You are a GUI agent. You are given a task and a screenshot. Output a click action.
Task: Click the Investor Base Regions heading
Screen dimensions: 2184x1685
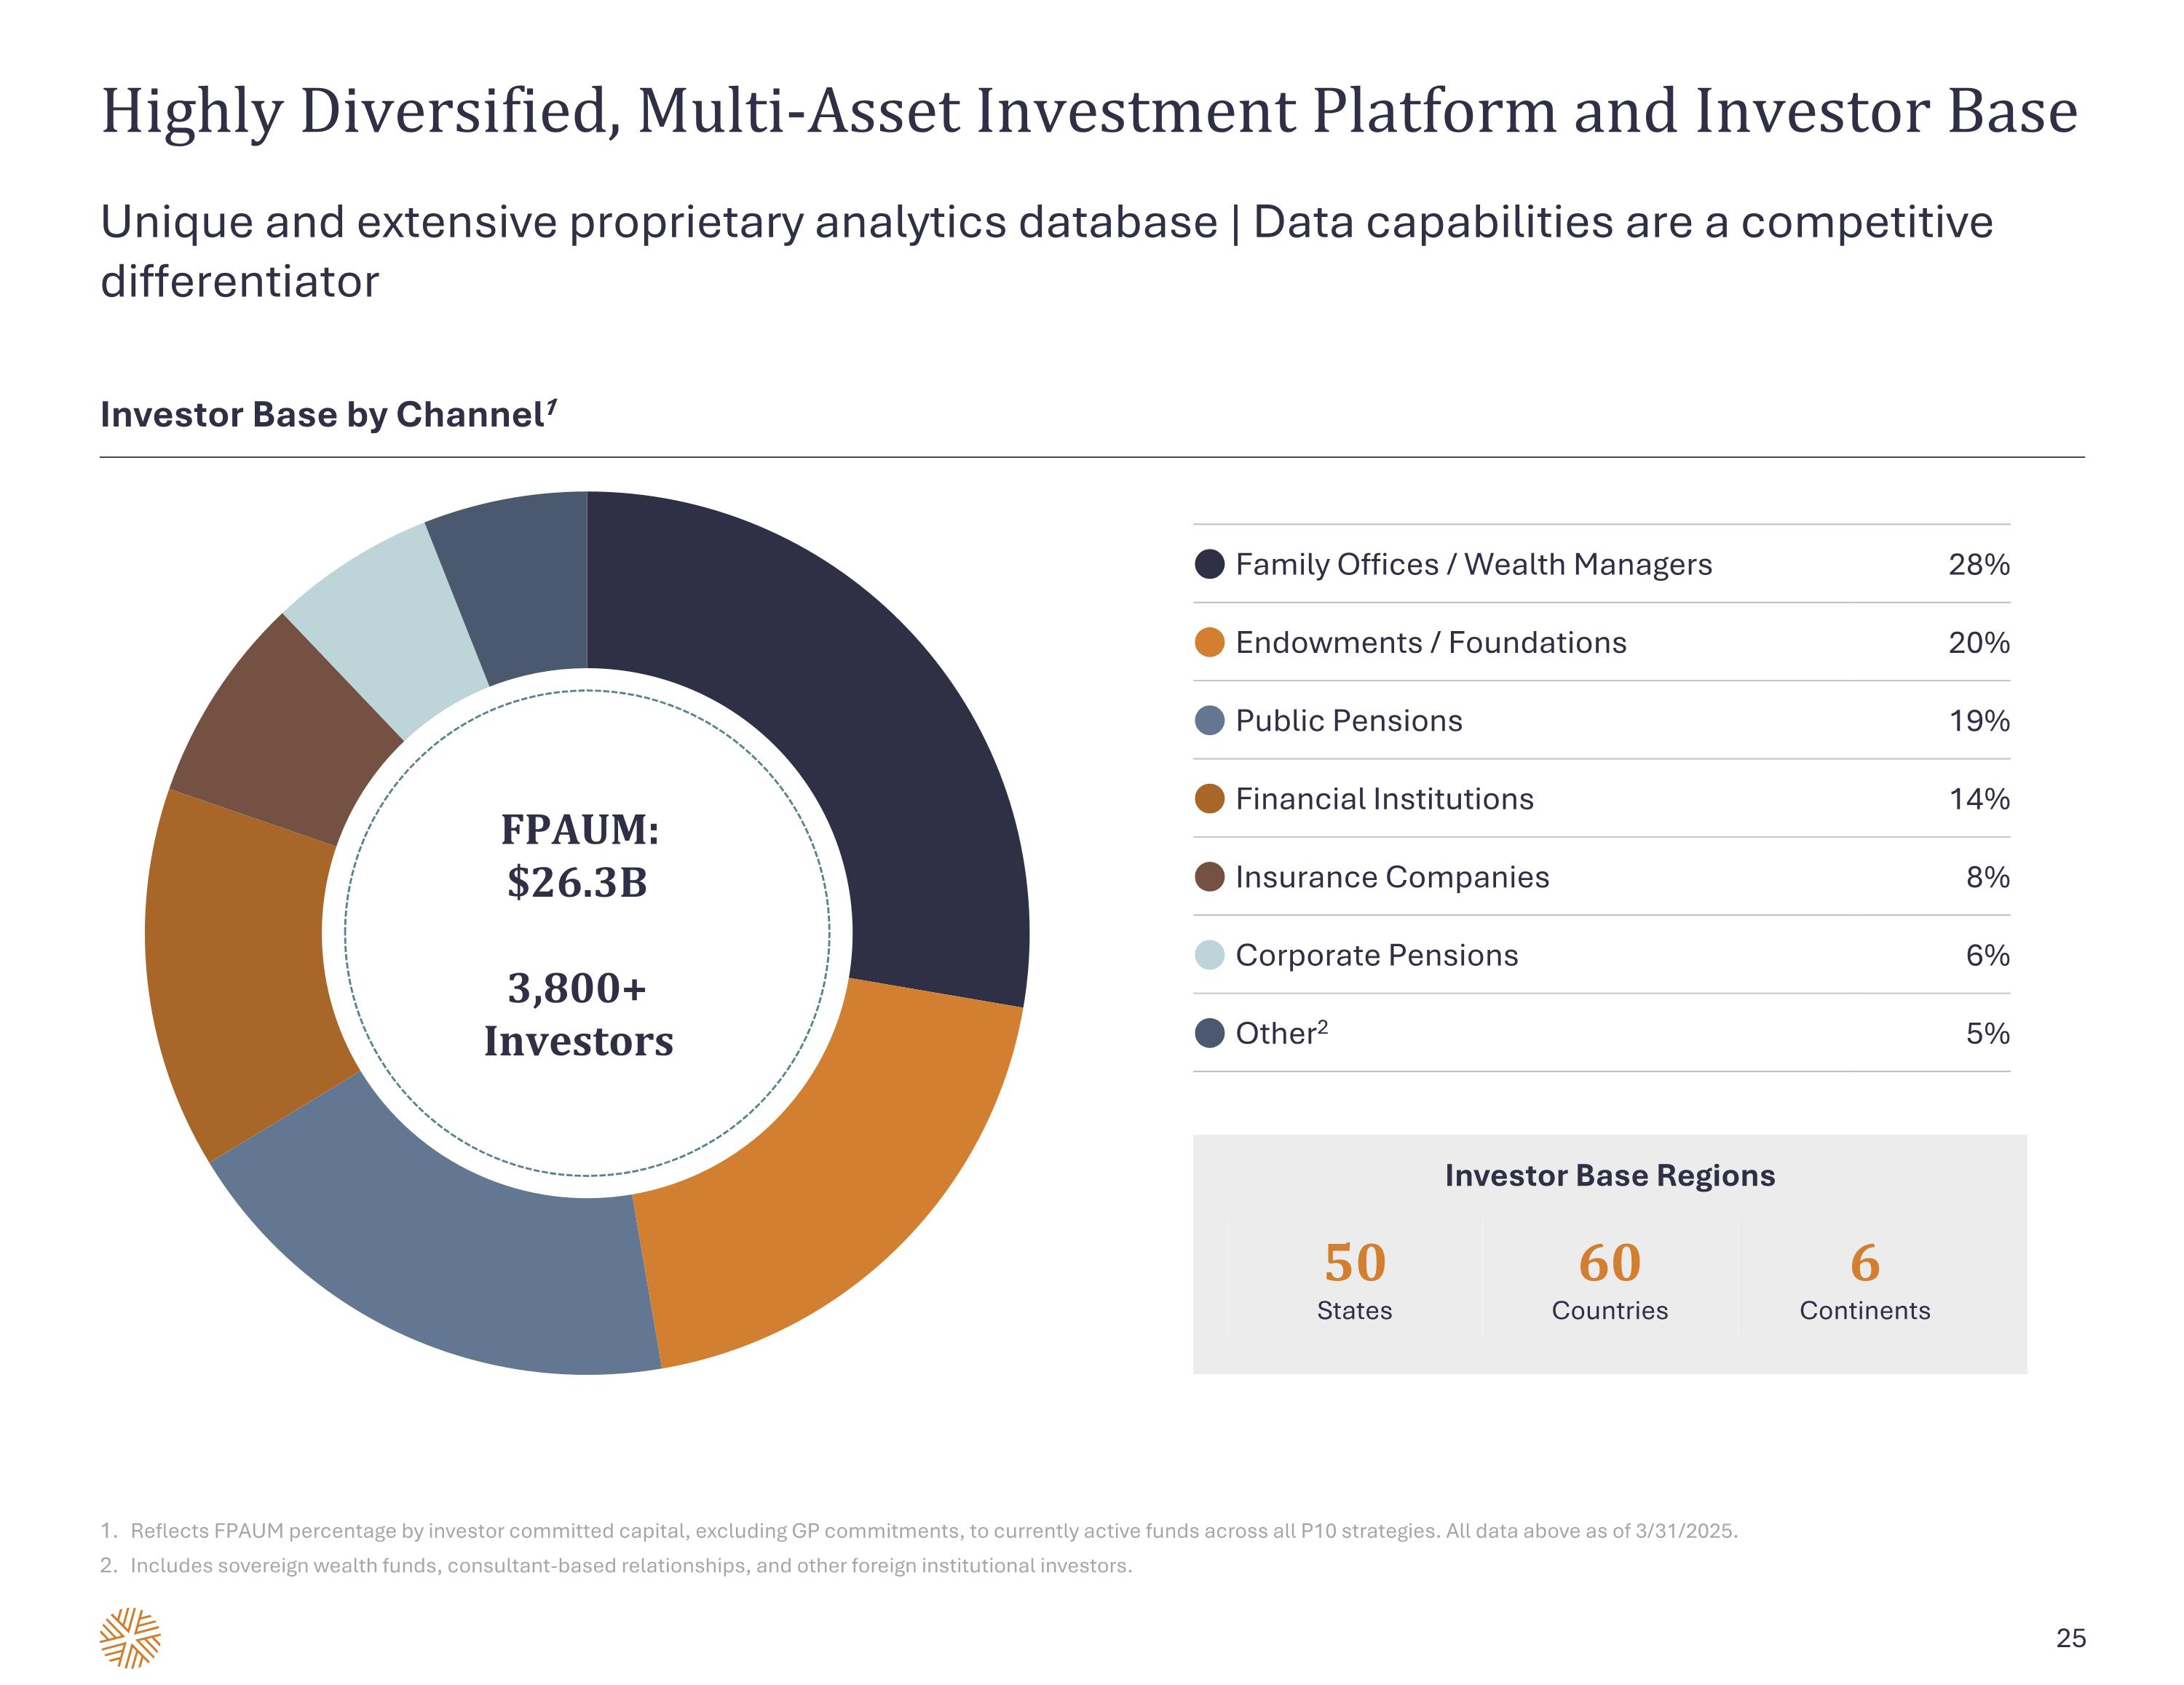tap(1609, 1175)
